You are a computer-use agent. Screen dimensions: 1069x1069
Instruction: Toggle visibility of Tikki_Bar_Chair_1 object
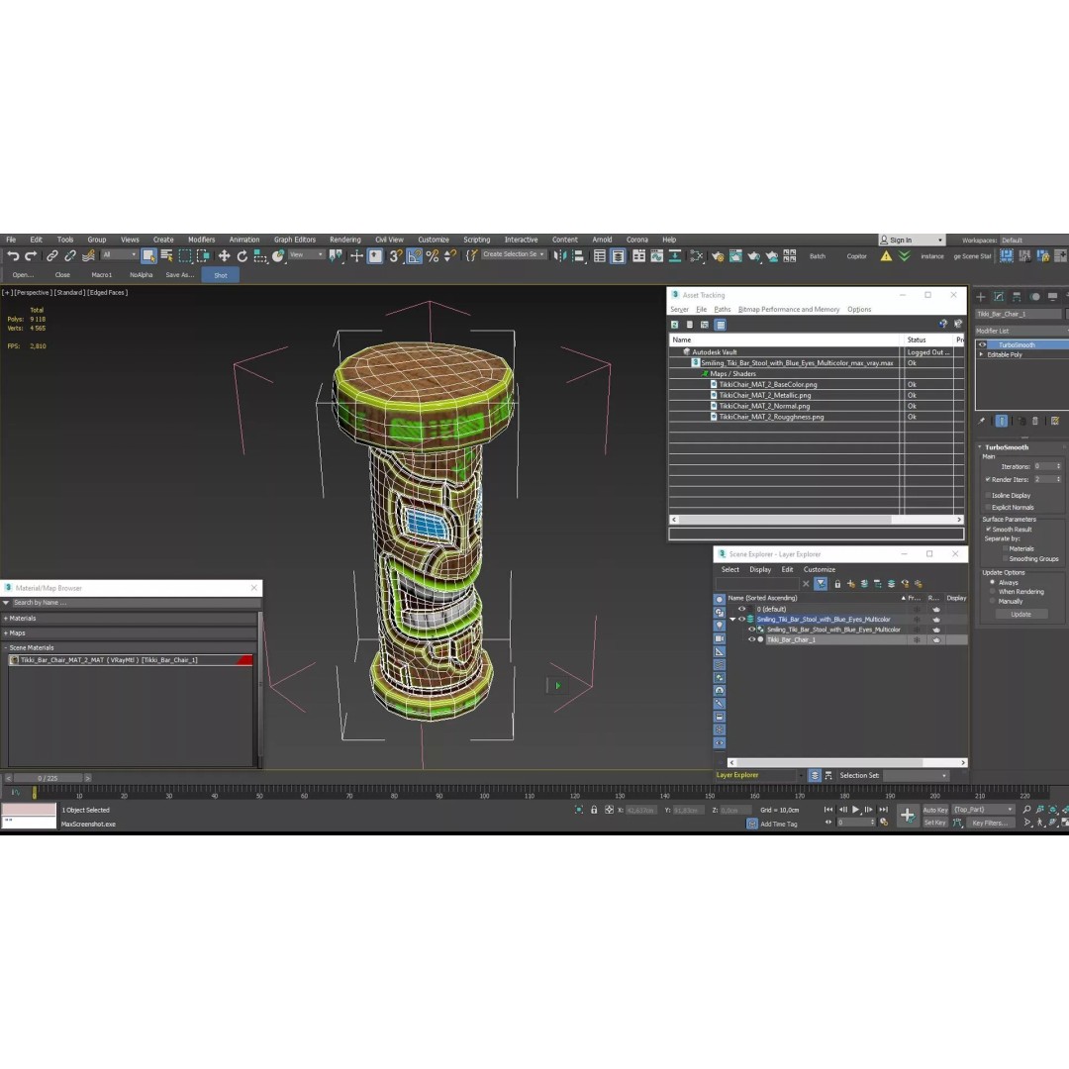(x=751, y=639)
